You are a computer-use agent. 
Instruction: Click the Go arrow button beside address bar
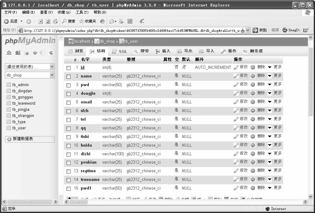(x=255, y=30)
